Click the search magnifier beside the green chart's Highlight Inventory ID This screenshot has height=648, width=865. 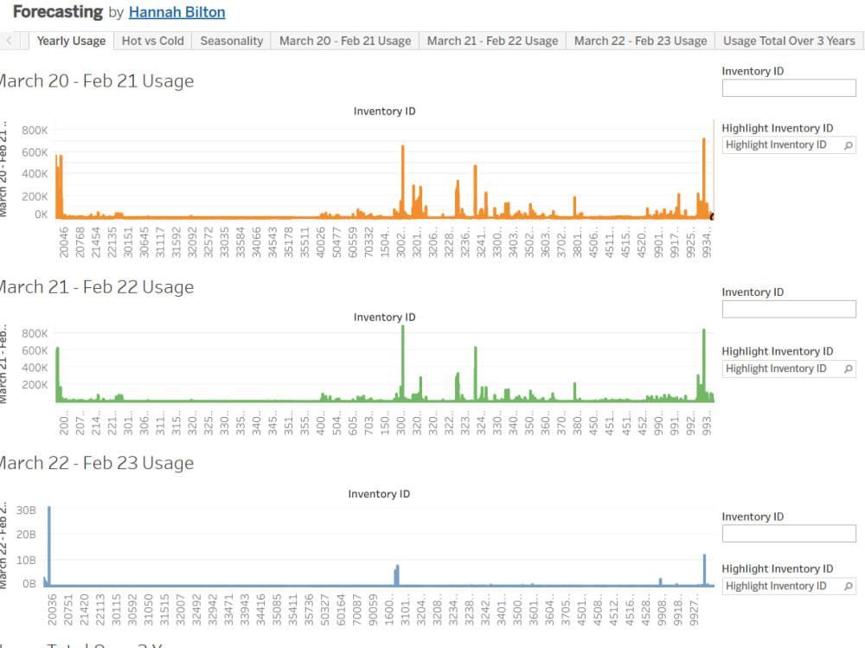[847, 368]
